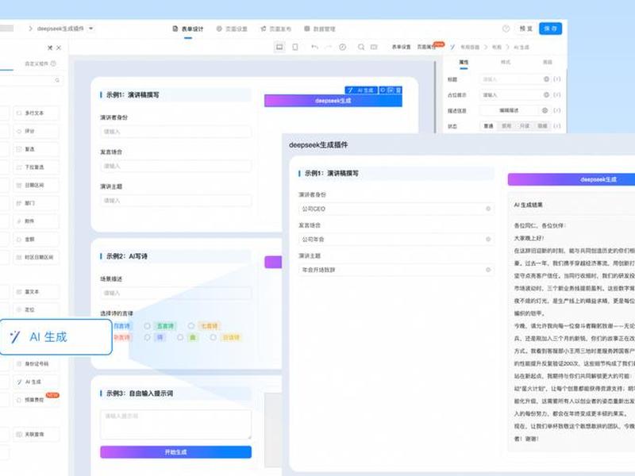The height and width of the screenshot is (476, 635).
Task: Switch to mobile preview layout icon
Action: pyautogui.click(x=295, y=47)
